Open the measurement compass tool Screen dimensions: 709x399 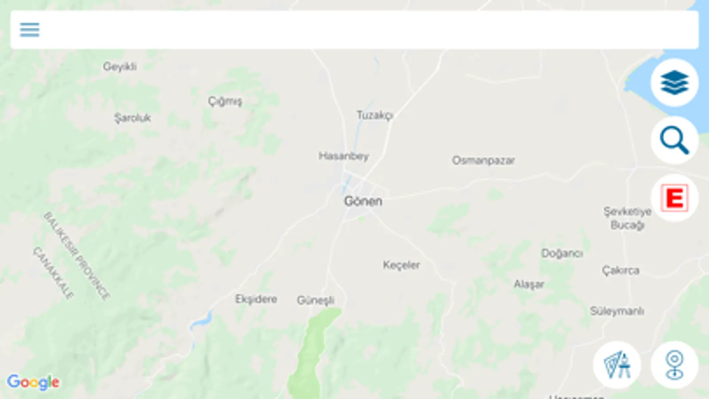click(617, 365)
